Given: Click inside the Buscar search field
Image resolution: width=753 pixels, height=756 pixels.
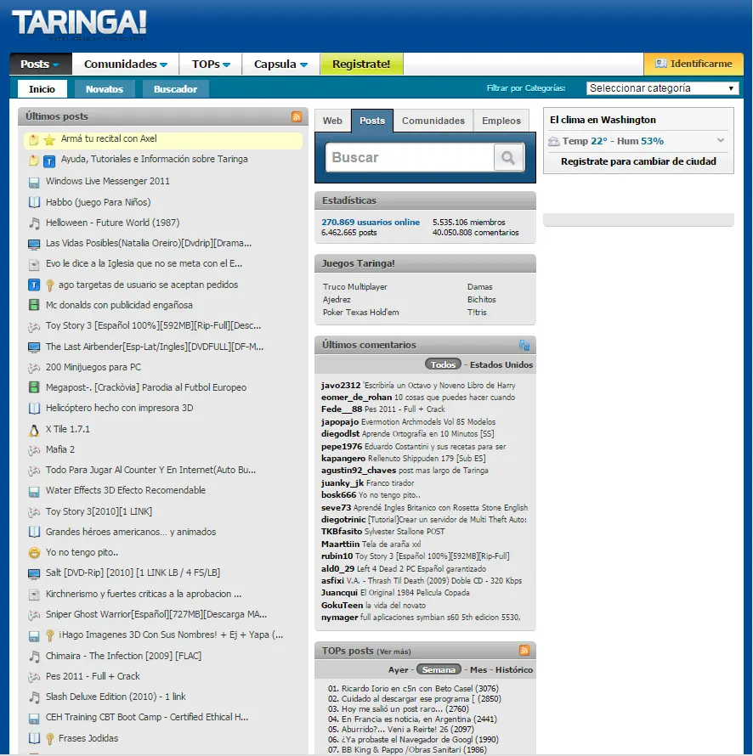Looking at the screenshot, I should 410,157.
